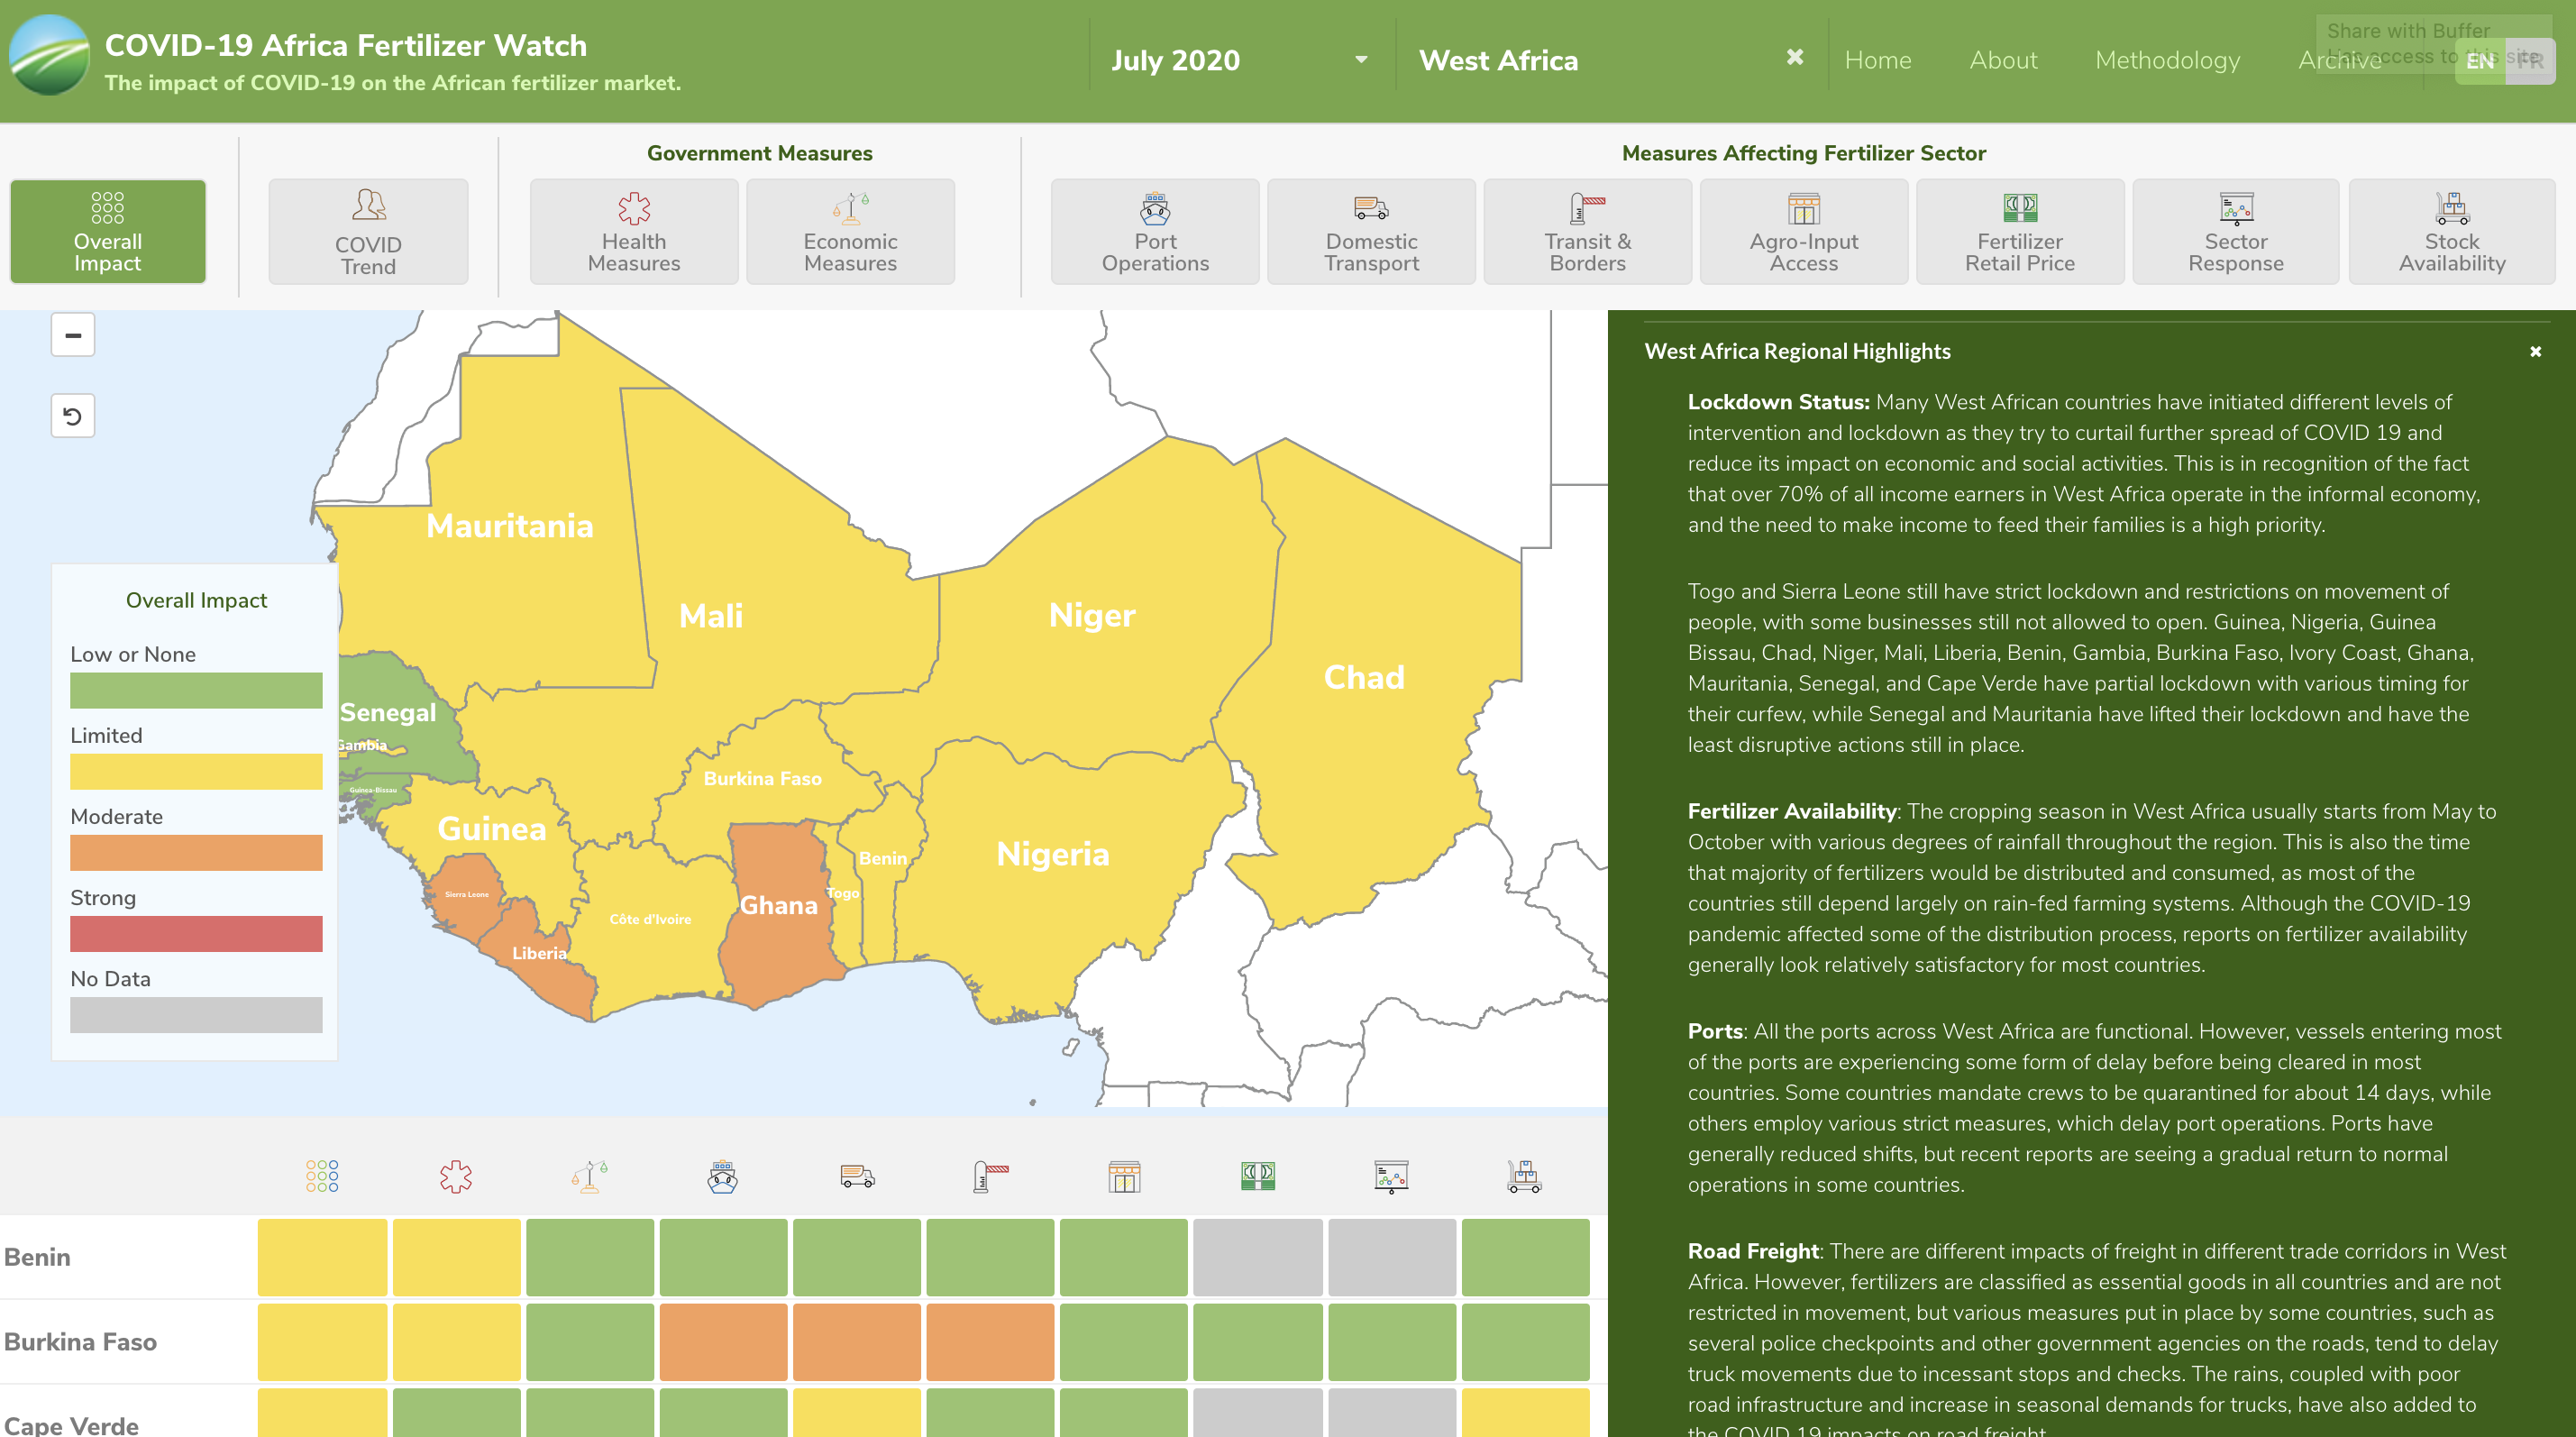Go to the Home page
The image size is (2576, 1437).
pyautogui.click(x=1879, y=60)
